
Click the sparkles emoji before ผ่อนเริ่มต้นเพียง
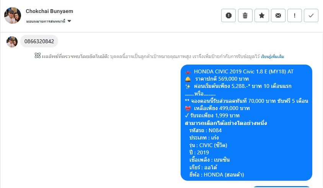pyautogui.click(x=188, y=86)
